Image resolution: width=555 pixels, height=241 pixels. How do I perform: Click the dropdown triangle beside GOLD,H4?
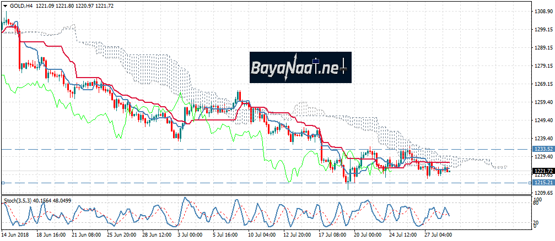[4, 4]
